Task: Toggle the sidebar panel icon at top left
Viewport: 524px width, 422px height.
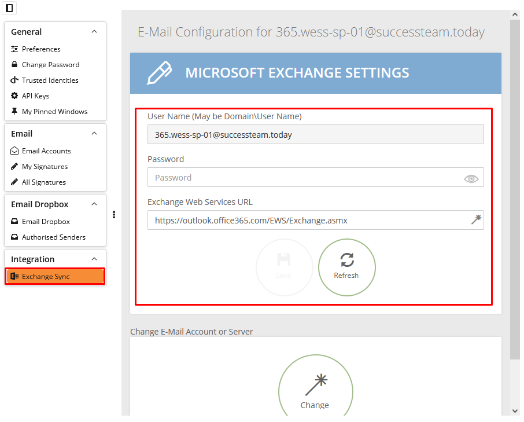Action: pyautogui.click(x=9, y=8)
